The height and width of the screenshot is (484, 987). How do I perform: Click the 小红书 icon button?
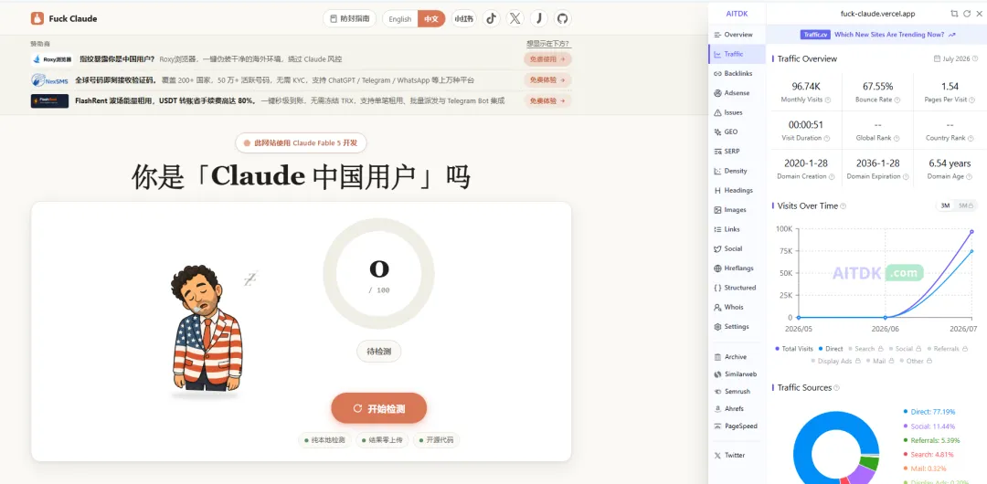pyautogui.click(x=463, y=18)
